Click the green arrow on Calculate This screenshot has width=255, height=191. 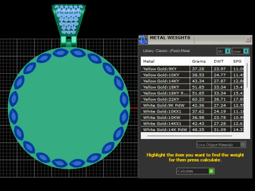(211, 171)
